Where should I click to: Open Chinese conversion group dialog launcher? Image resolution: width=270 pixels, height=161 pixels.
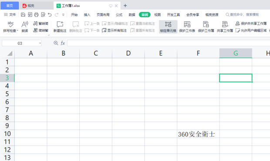pyautogui.click(x=49, y=35)
